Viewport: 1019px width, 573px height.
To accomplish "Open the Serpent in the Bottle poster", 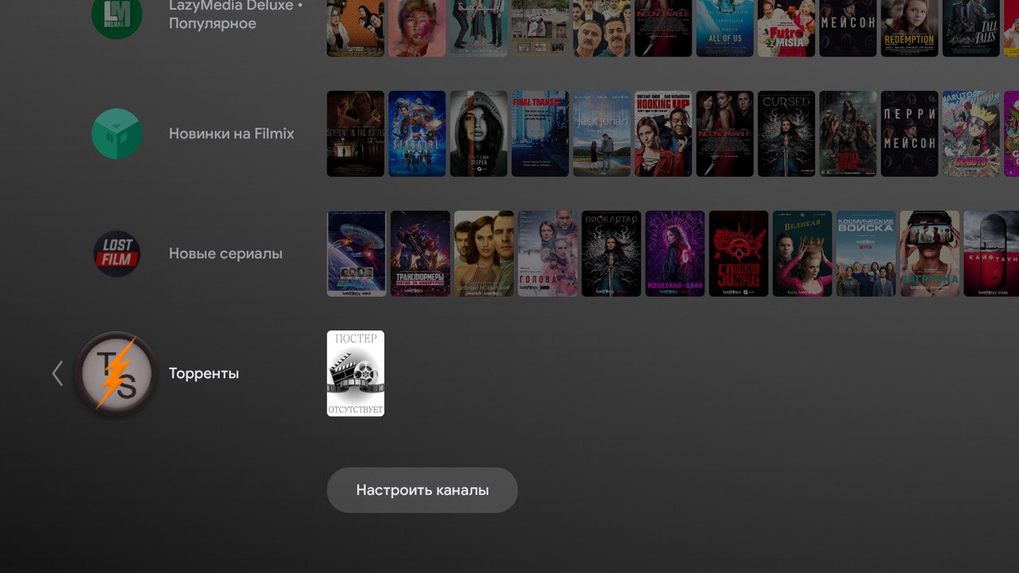I will pos(356,134).
